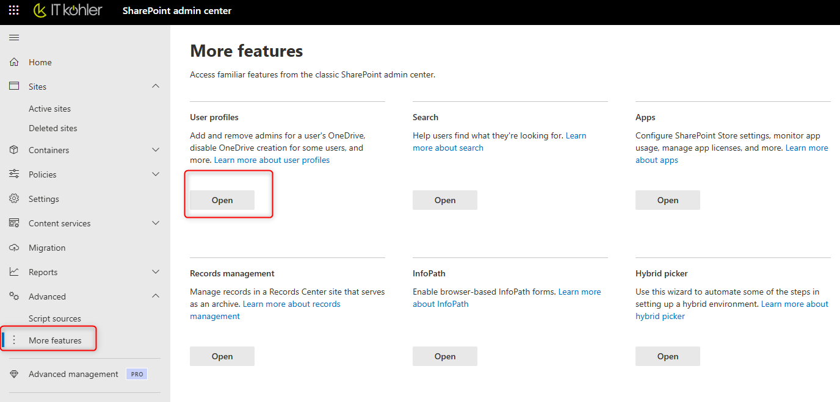Open the User profiles feature
The height and width of the screenshot is (402, 840).
[x=222, y=200]
